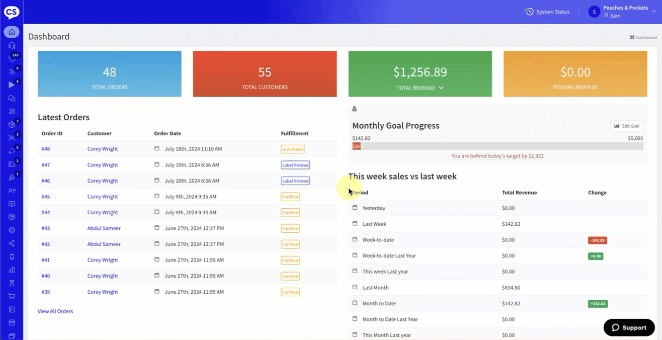Image resolution: width=662 pixels, height=340 pixels.
Task: Click the bar chart icon in sidebar
Action: [12, 270]
